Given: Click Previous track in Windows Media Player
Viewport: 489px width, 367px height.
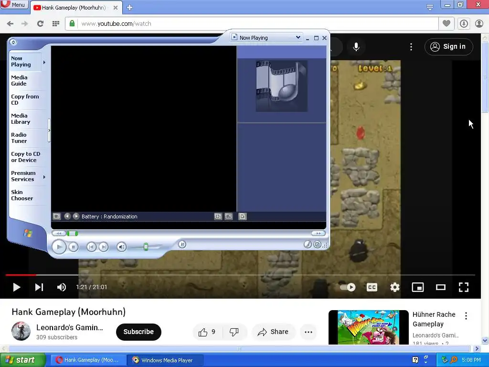Looking at the screenshot, I should (x=91, y=247).
